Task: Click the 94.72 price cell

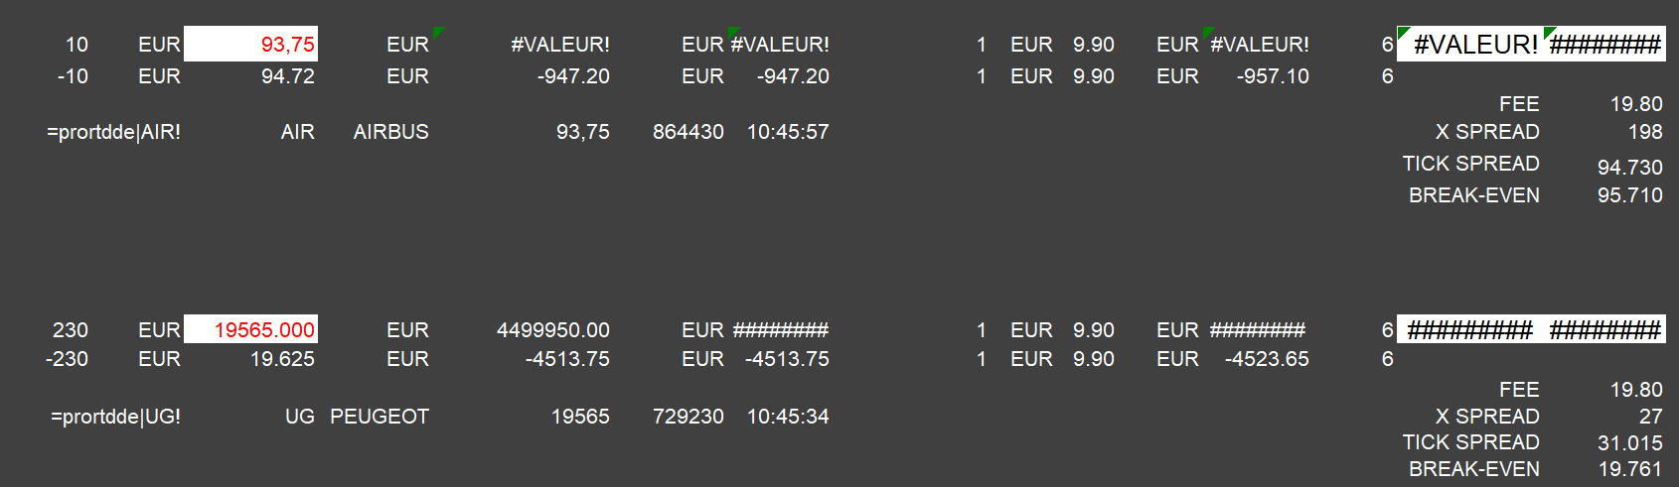Action: 287,76
